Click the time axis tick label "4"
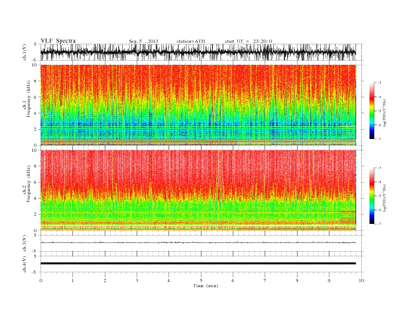 point(169,281)
